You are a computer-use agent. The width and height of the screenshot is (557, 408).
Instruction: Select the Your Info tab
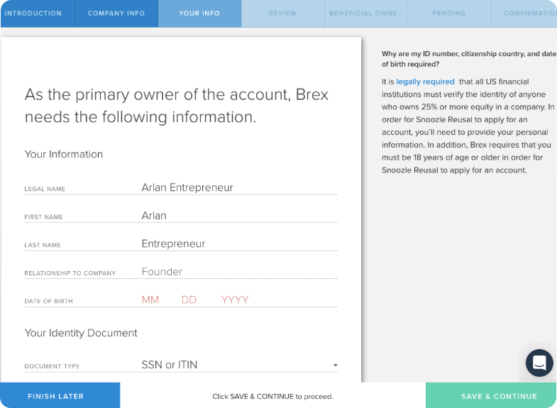pos(199,13)
